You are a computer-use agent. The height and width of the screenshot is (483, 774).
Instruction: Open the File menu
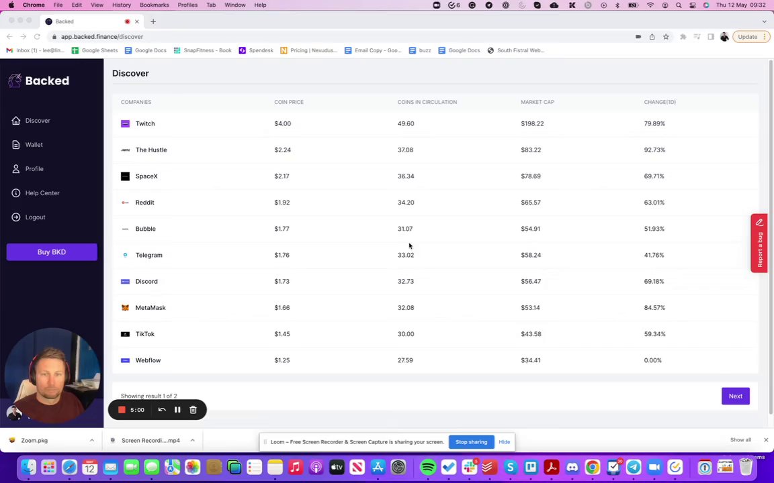click(x=58, y=5)
